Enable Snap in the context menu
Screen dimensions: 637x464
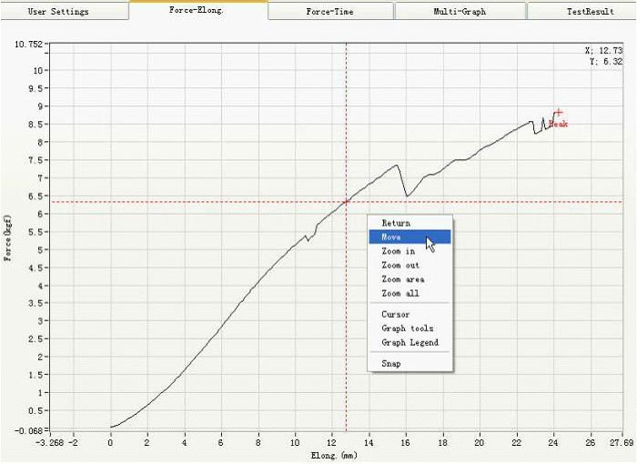tap(390, 364)
